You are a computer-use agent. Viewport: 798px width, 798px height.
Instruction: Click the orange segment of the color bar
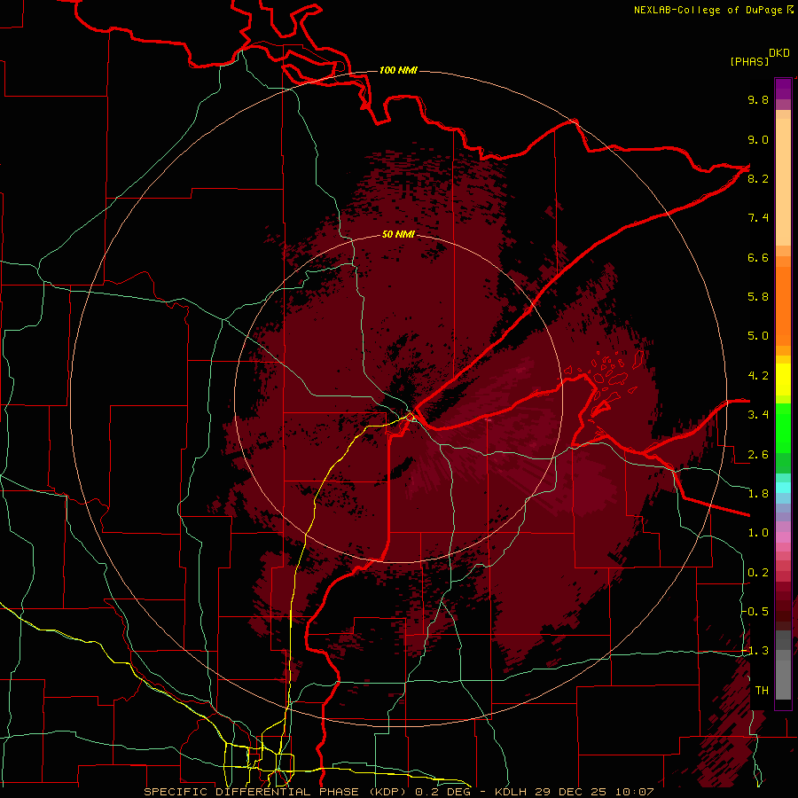pyautogui.click(x=783, y=305)
